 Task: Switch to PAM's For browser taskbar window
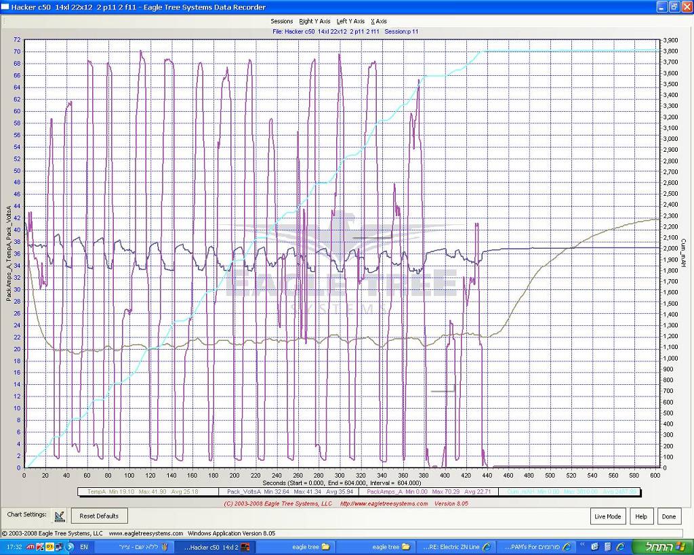pyautogui.click(x=535, y=546)
